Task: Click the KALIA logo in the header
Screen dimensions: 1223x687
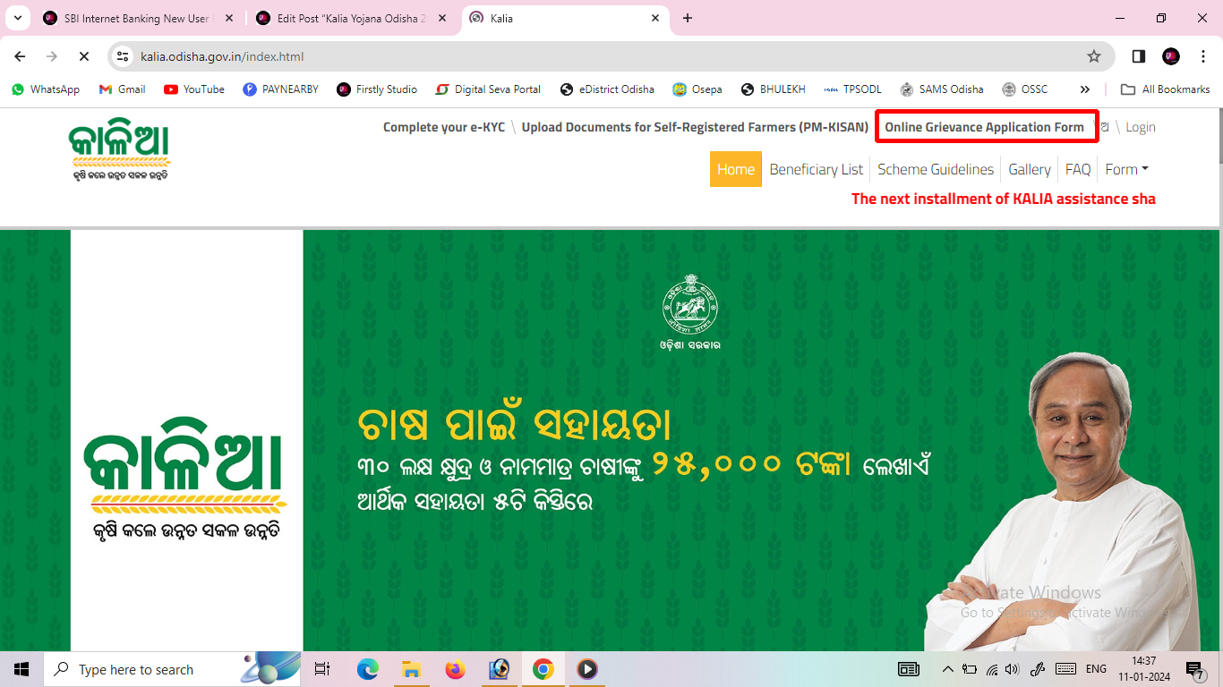Action: (121, 148)
